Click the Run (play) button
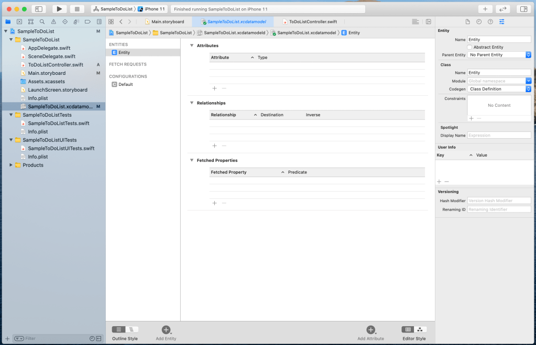 click(x=59, y=9)
